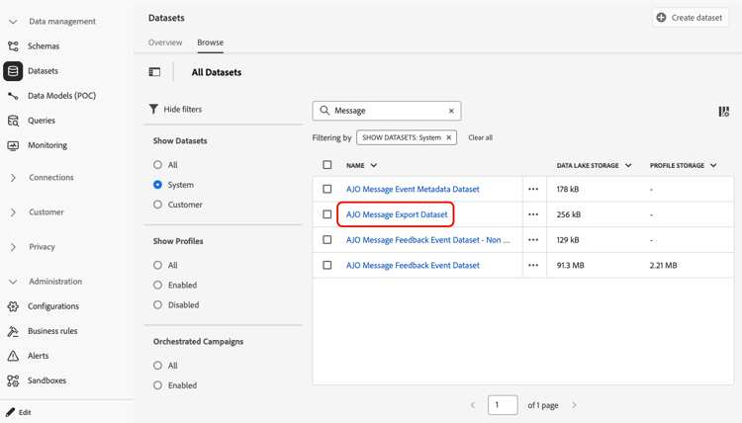Image resolution: width=742 pixels, height=423 pixels.
Task: Click the Alerts warning icon
Action: point(13,356)
